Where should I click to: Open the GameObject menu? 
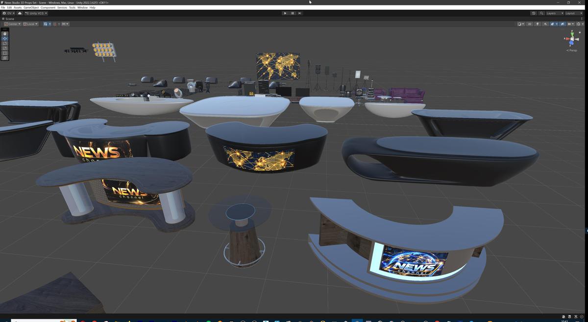coord(31,8)
